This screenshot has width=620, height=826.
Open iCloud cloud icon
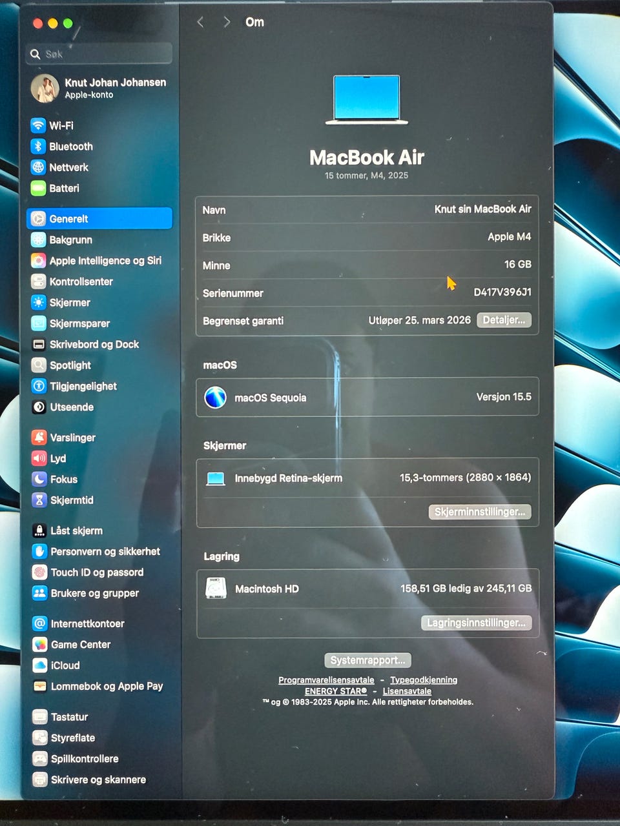[40, 665]
